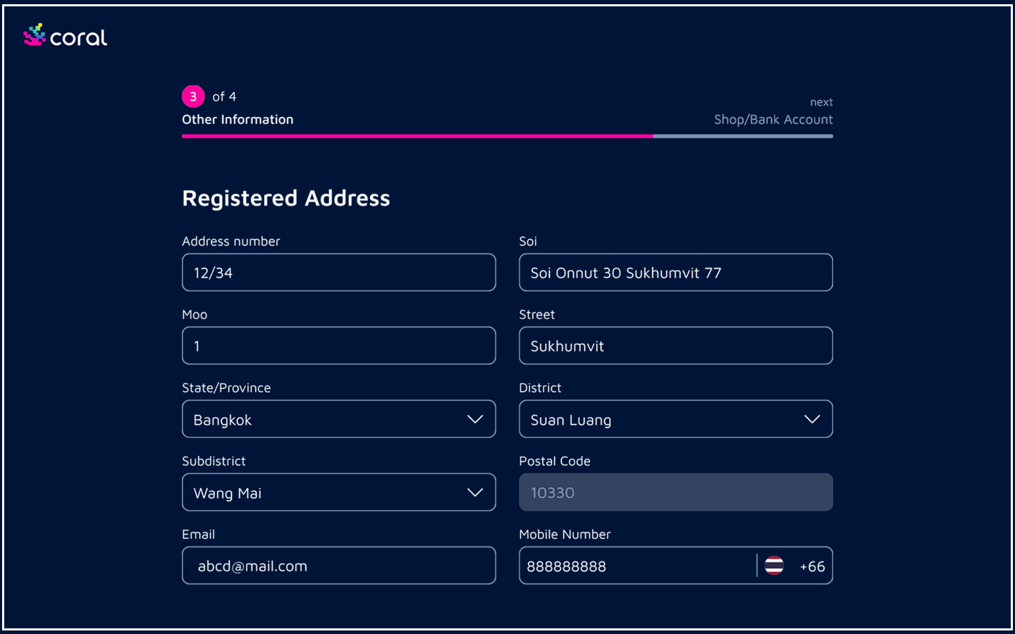Go to next Shop/Bank Account step
The height and width of the screenshot is (634, 1015).
tap(773, 120)
